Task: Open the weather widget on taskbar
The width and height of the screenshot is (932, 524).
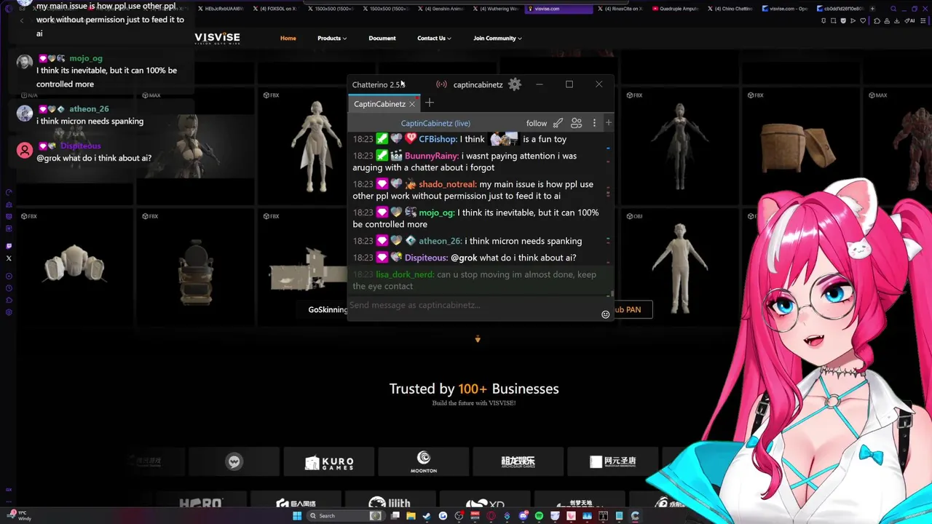Action: pyautogui.click(x=19, y=516)
